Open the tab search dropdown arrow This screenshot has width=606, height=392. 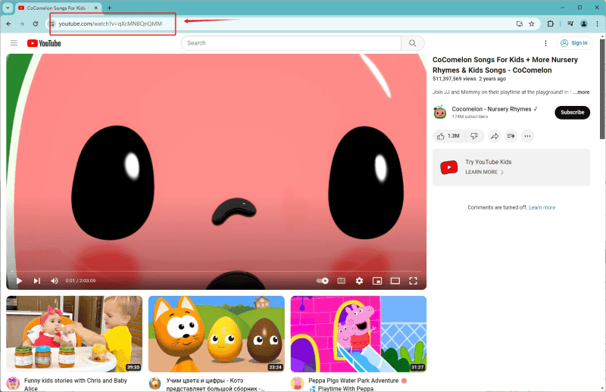click(x=8, y=8)
